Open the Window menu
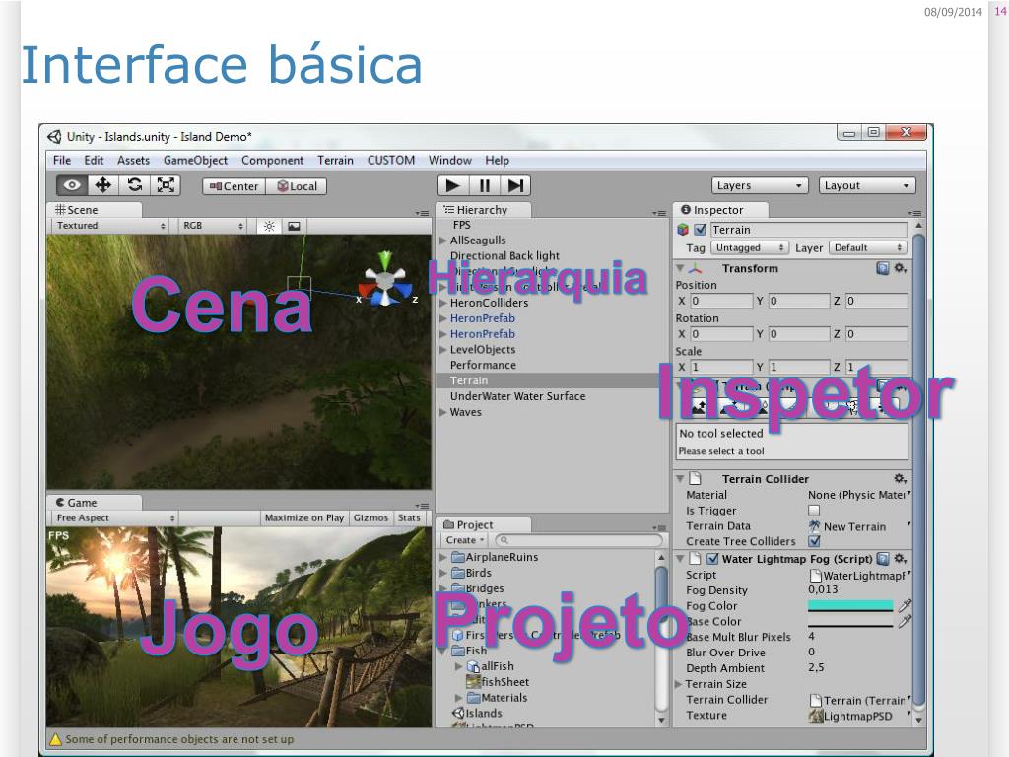This screenshot has height=757, width=1009. click(x=449, y=160)
